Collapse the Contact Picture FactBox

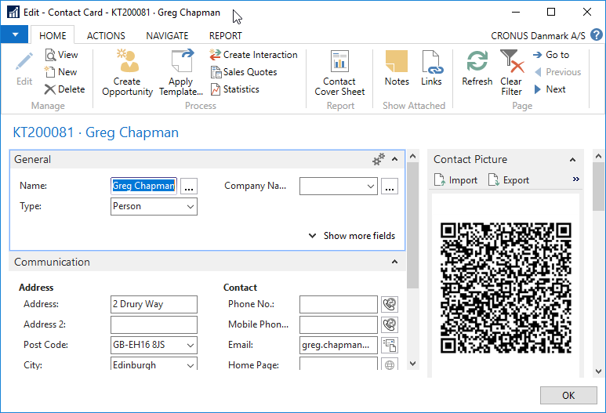tap(572, 160)
